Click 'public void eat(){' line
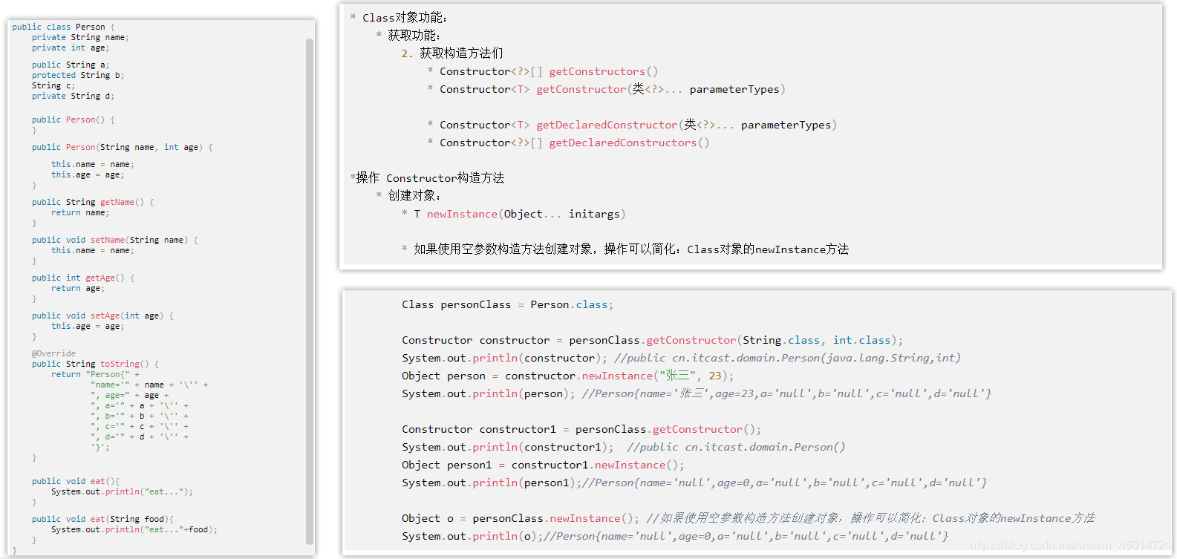 (x=76, y=481)
